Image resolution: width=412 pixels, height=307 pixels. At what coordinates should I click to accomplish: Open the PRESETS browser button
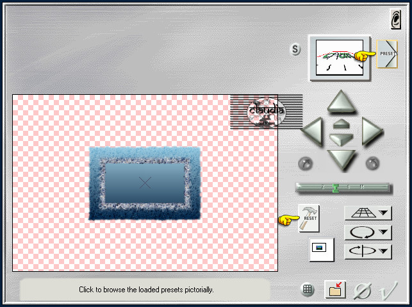point(387,54)
